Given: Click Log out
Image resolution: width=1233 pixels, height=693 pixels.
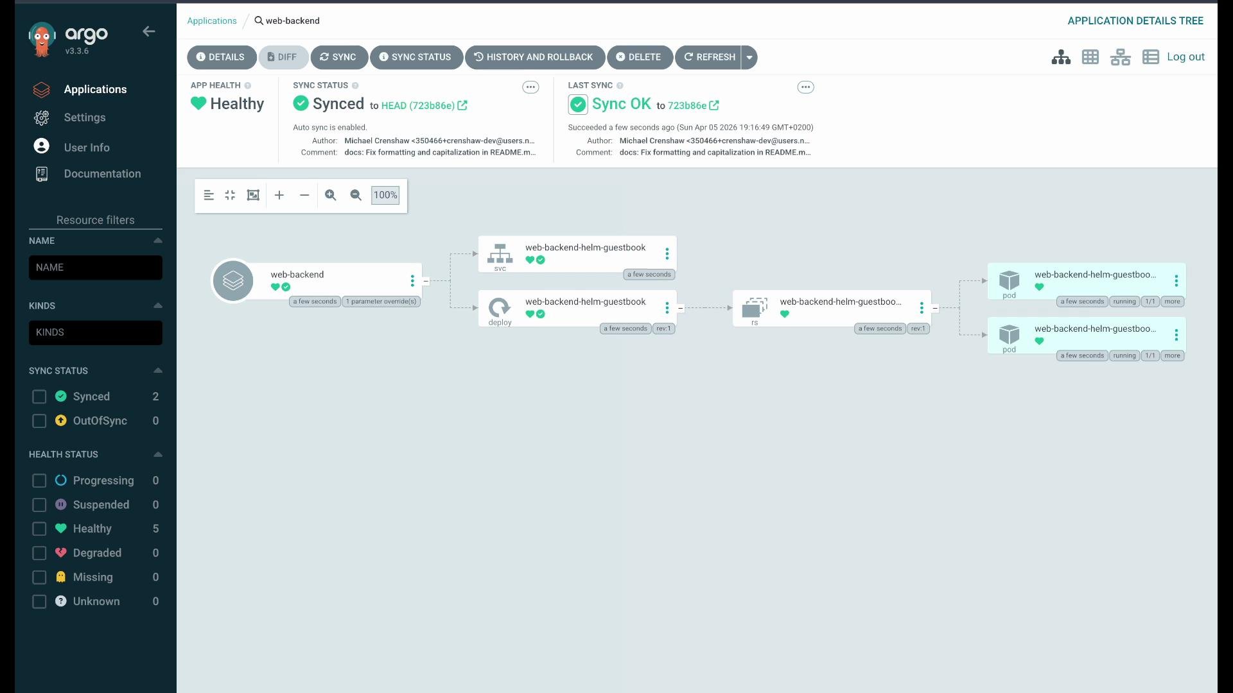Looking at the screenshot, I should click(1185, 56).
